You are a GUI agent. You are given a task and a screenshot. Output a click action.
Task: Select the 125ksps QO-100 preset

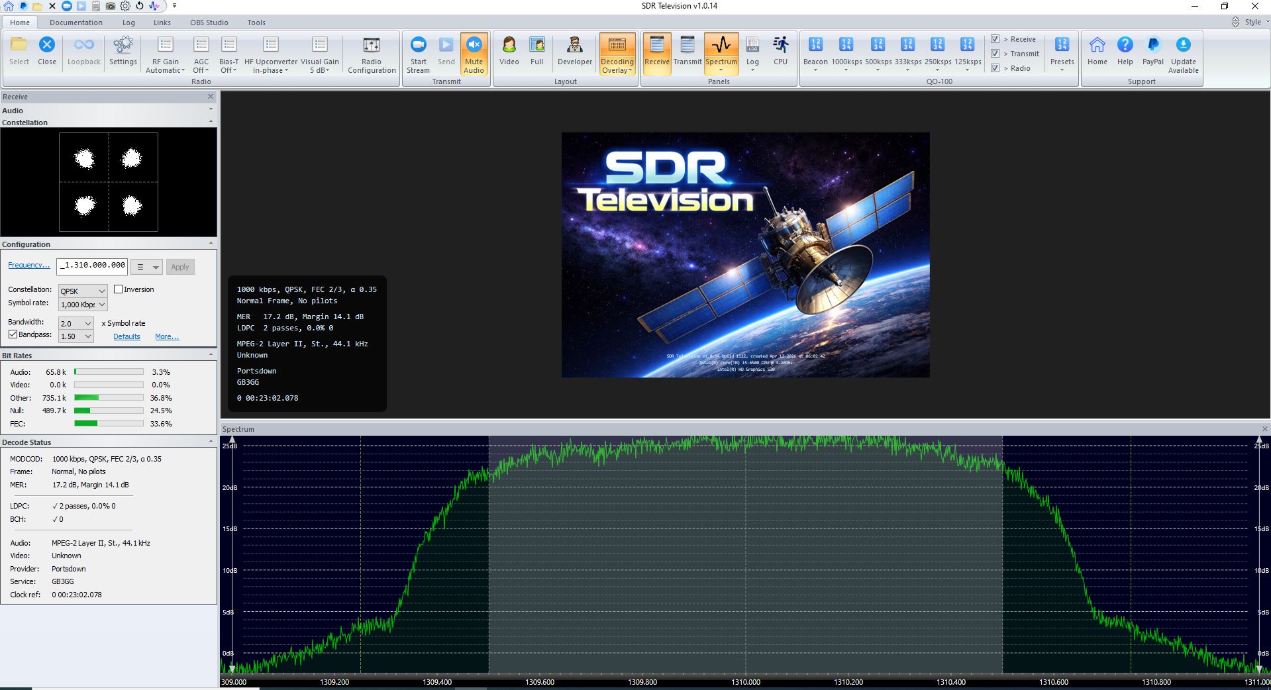pos(968,54)
